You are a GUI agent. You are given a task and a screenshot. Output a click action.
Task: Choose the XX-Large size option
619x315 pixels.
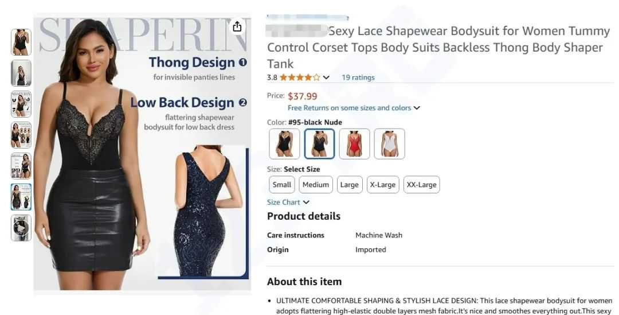[422, 185]
